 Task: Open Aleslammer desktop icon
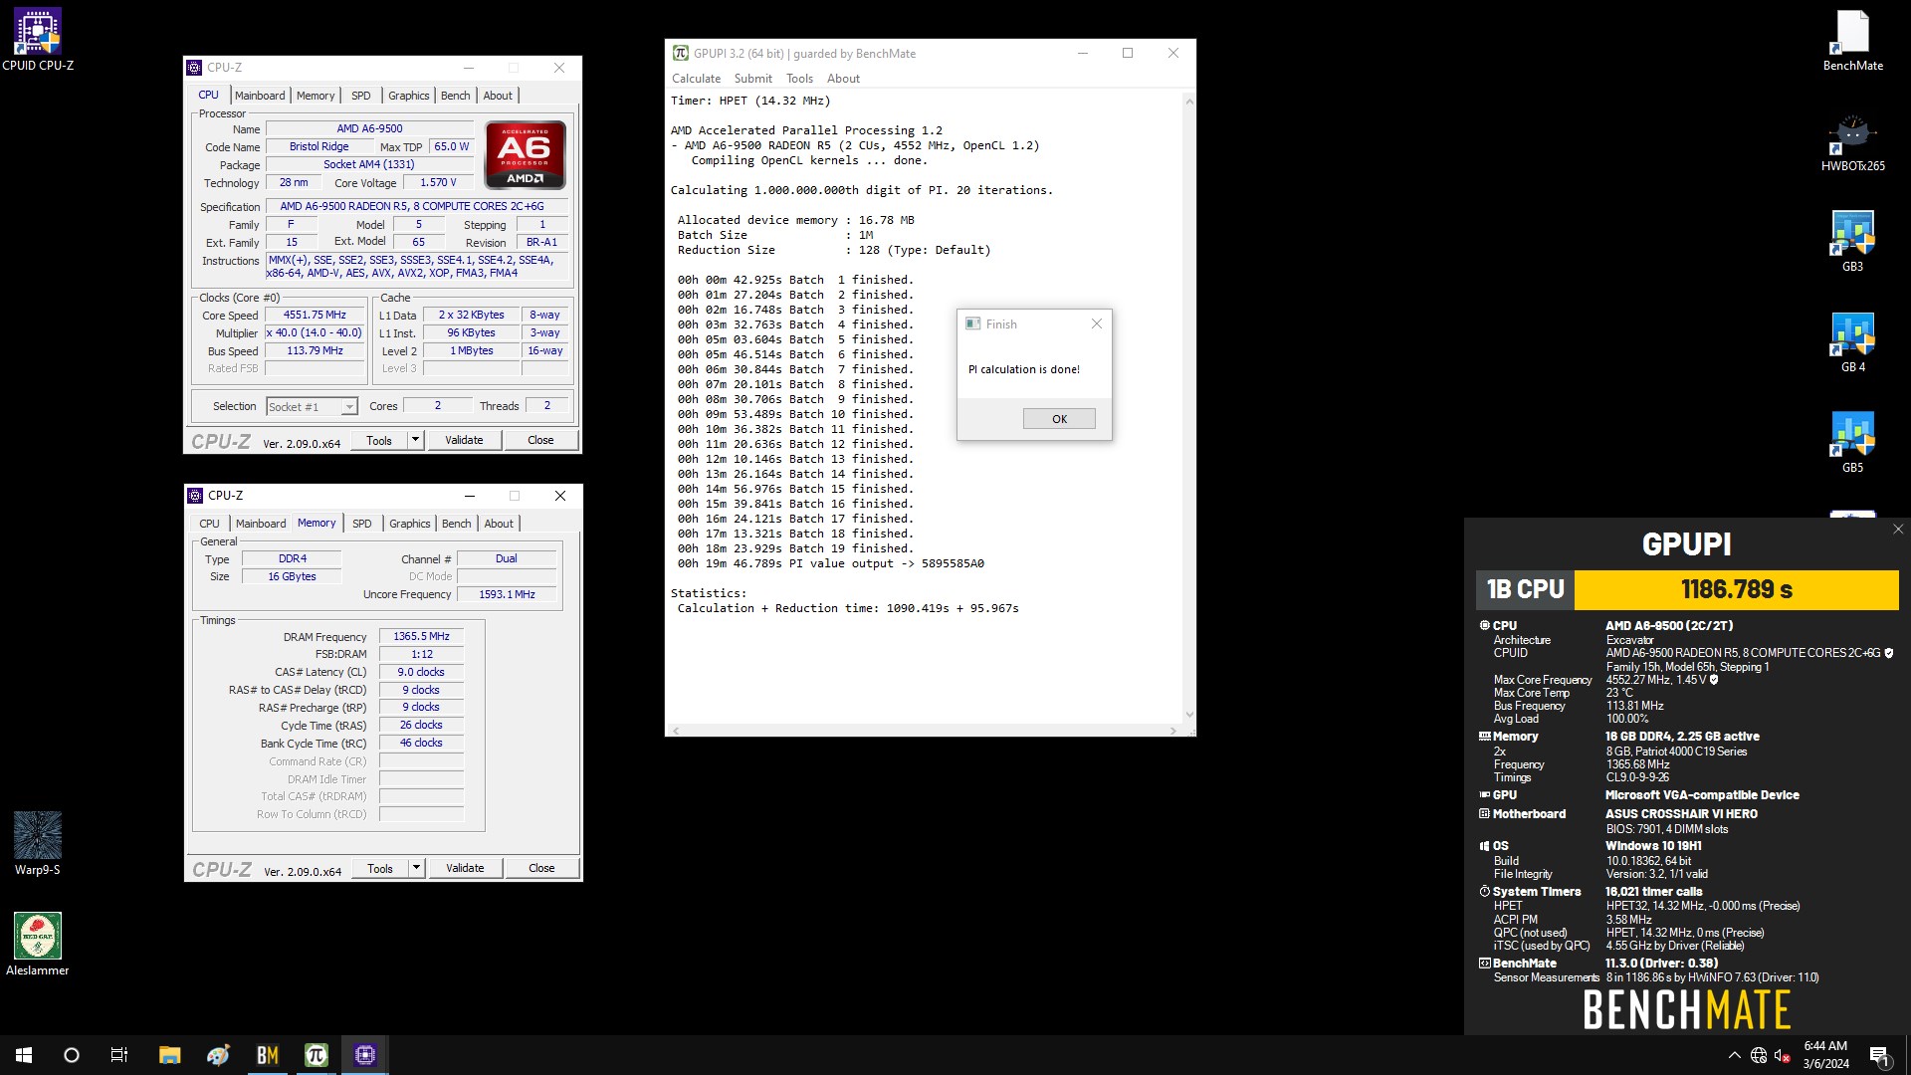point(37,944)
